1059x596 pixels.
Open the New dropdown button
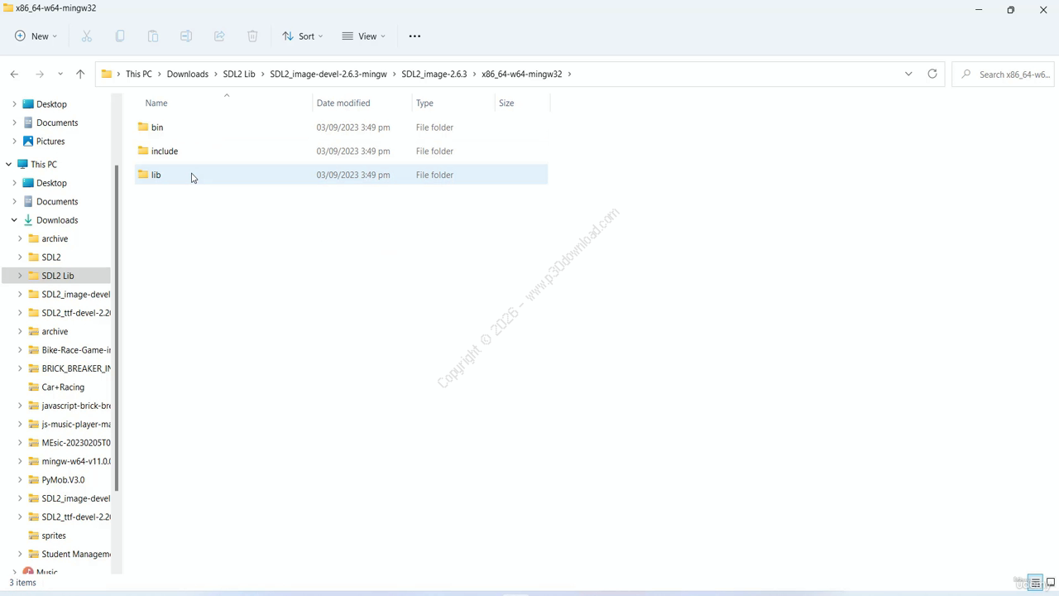coord(36,36)
